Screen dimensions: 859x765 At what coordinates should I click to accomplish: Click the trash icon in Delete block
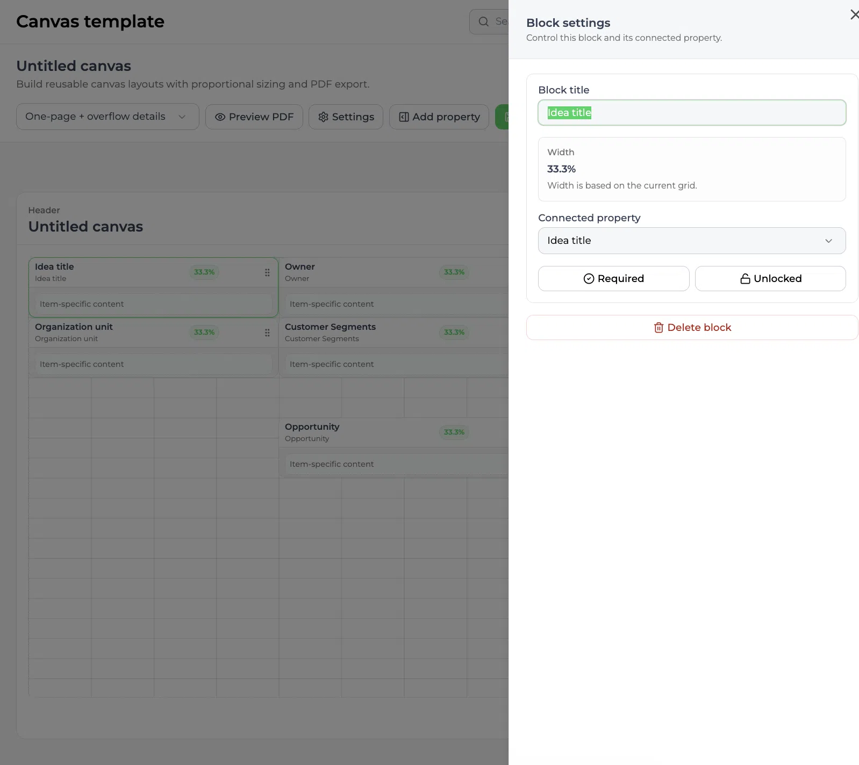pos(658,328)
